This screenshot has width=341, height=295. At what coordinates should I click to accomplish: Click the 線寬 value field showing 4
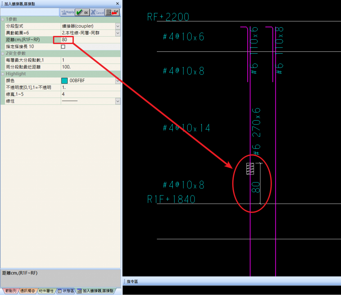click(x=91, y=94)
